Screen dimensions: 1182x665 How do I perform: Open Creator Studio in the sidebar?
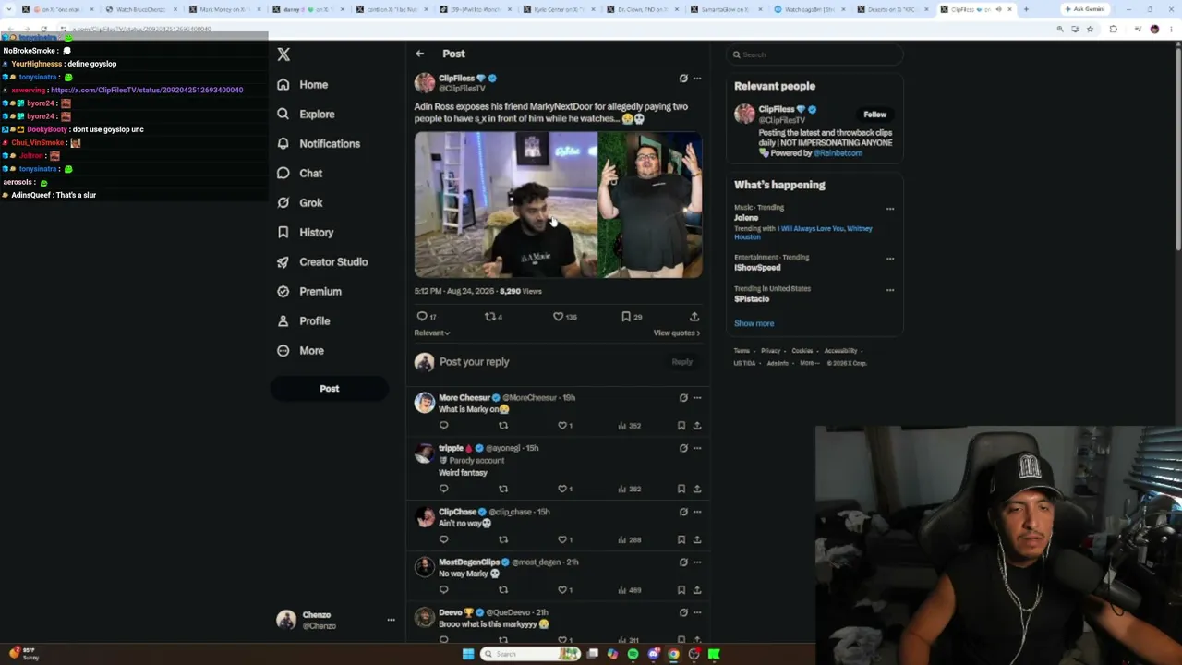(322, 262)
